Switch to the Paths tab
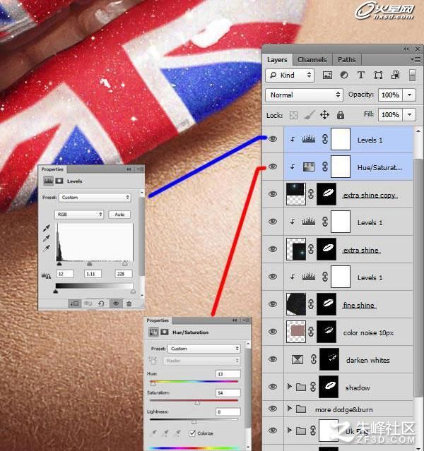424x451 pixels. tap(347, 60)
